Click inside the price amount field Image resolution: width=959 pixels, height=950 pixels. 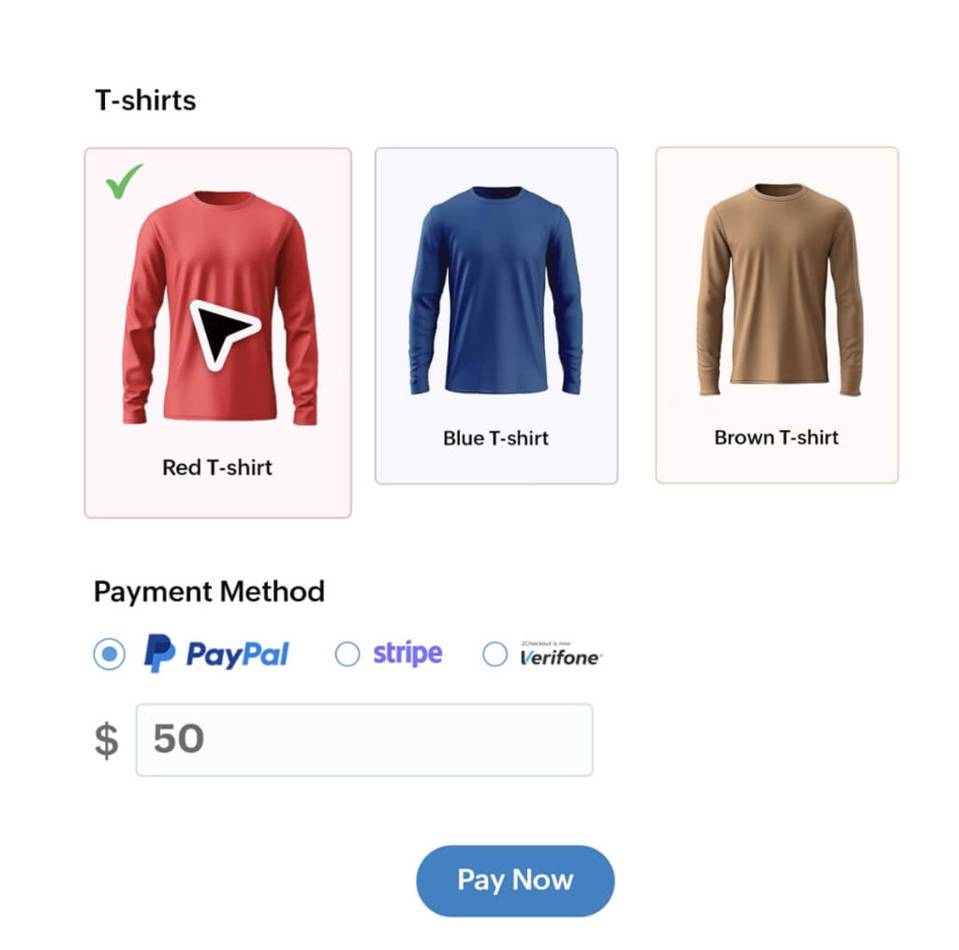pyautogui.click(x=364, y=739)
